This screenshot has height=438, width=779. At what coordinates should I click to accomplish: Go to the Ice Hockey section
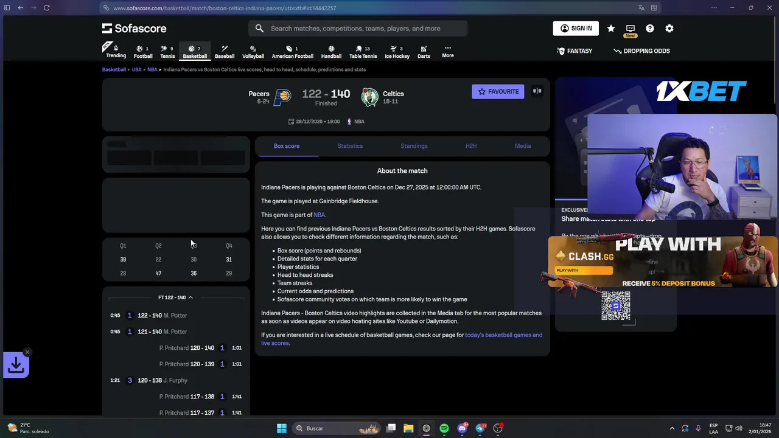coord(397,52)
